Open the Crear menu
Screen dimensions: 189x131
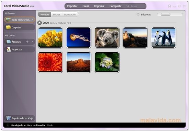pyautogui.click(x=86, y=6)
